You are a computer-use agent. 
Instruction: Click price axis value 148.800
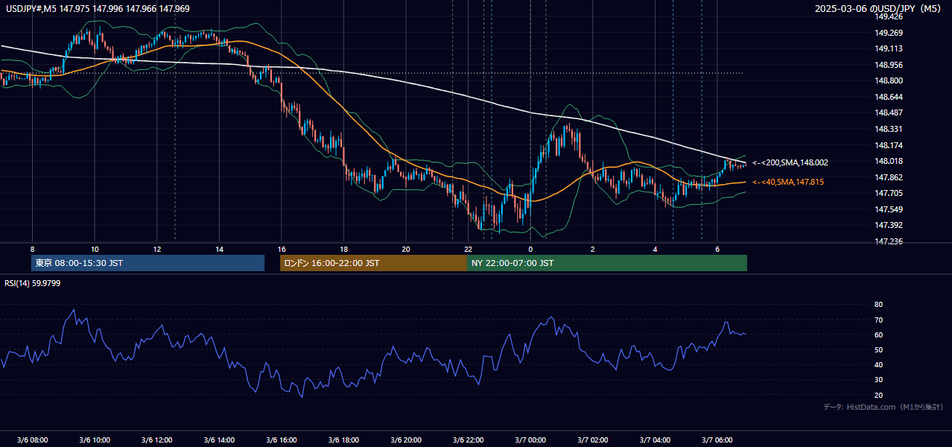pyautogui.click(x=889, y=80)
